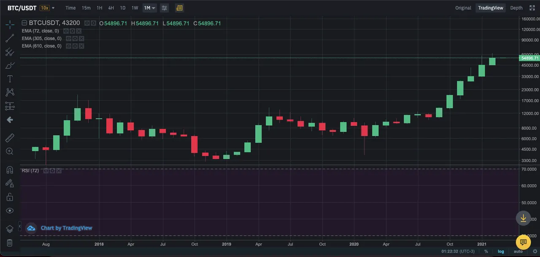Viewport: 540px width, 257px height.
Task: Select the TradingView chart tab
Action: coord(491,8)
